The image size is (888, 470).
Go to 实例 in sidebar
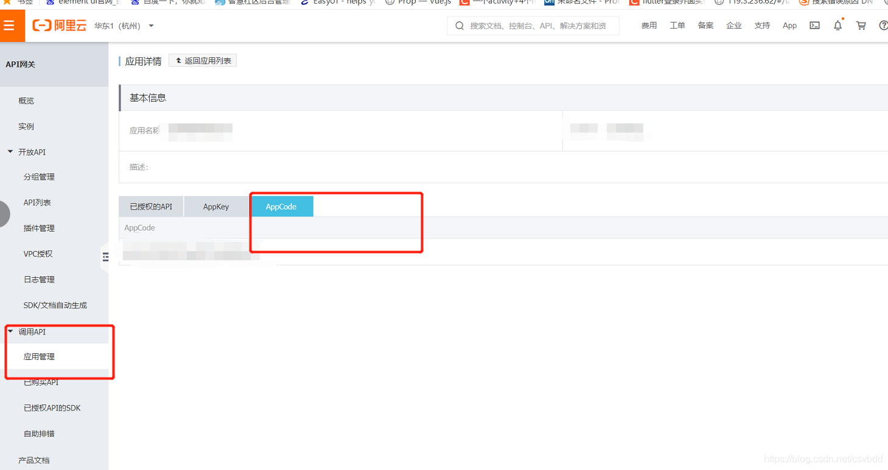tap(26, 126)
